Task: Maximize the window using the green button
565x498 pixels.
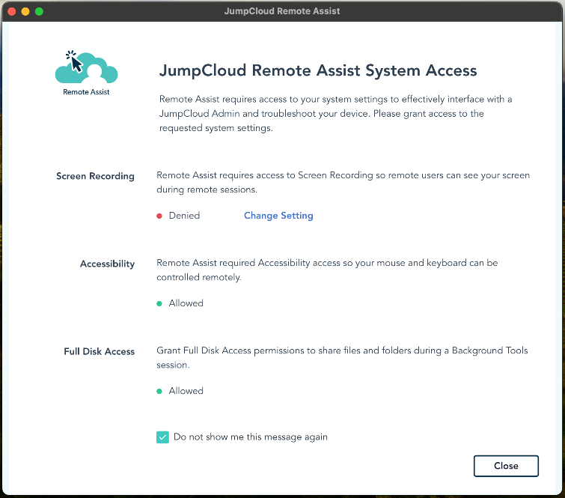Action: (x=40, y=11)
